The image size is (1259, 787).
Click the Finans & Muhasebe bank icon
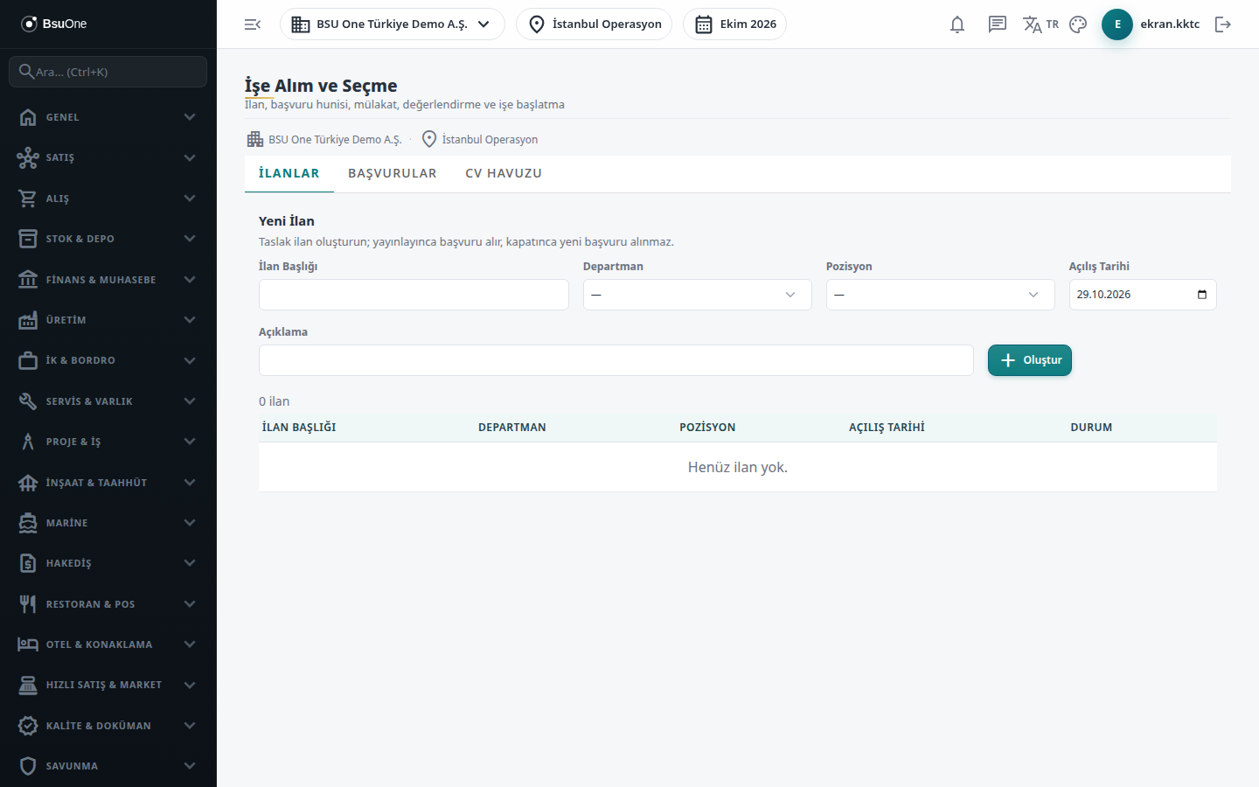(28, 280)
